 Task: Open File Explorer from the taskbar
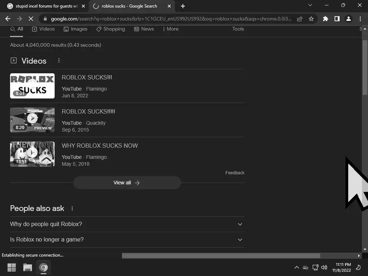click(27, 267)
